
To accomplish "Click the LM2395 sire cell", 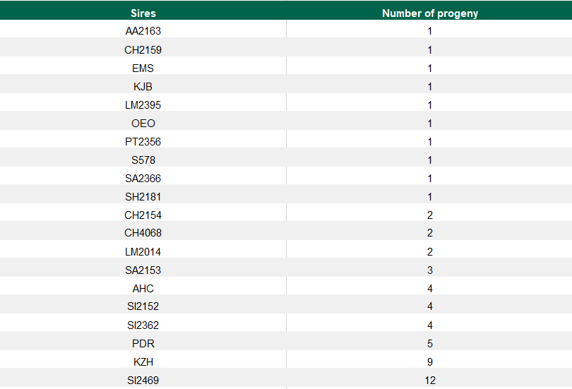I will click(143, 105).
